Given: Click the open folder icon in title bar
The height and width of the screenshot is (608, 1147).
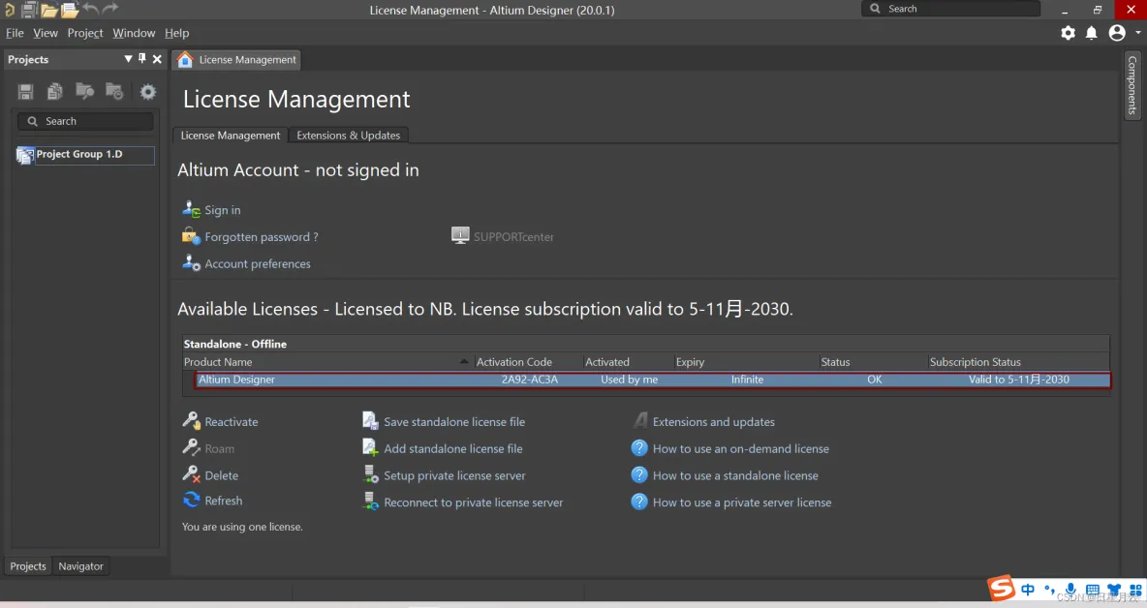Looking at the screenshot, I should [49, 10].
